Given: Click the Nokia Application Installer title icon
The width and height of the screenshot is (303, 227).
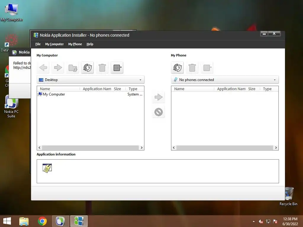Looking at the screenshot, I should click(36, 35).
